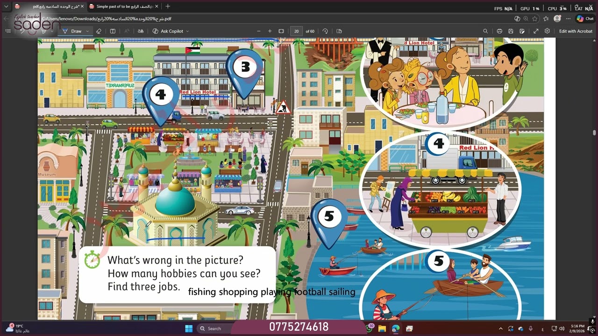
Task: Zoom out of the PDF page
Action: click(259, 31)
